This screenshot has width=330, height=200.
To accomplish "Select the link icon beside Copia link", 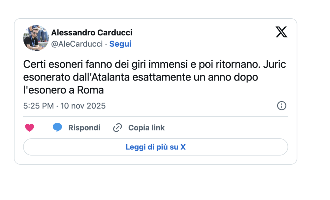I will point(117,128).
